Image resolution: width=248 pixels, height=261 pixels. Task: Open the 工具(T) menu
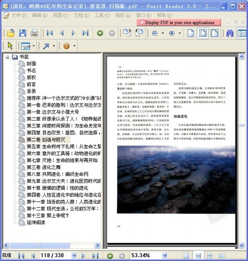click(x=102, y=15)
